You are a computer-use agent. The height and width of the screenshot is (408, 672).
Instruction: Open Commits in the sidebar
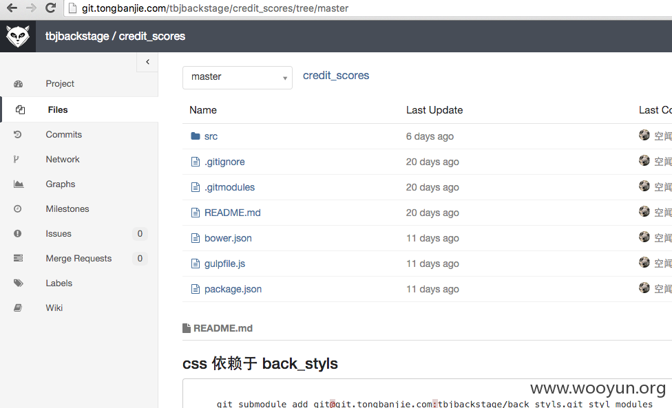[63, 134]
